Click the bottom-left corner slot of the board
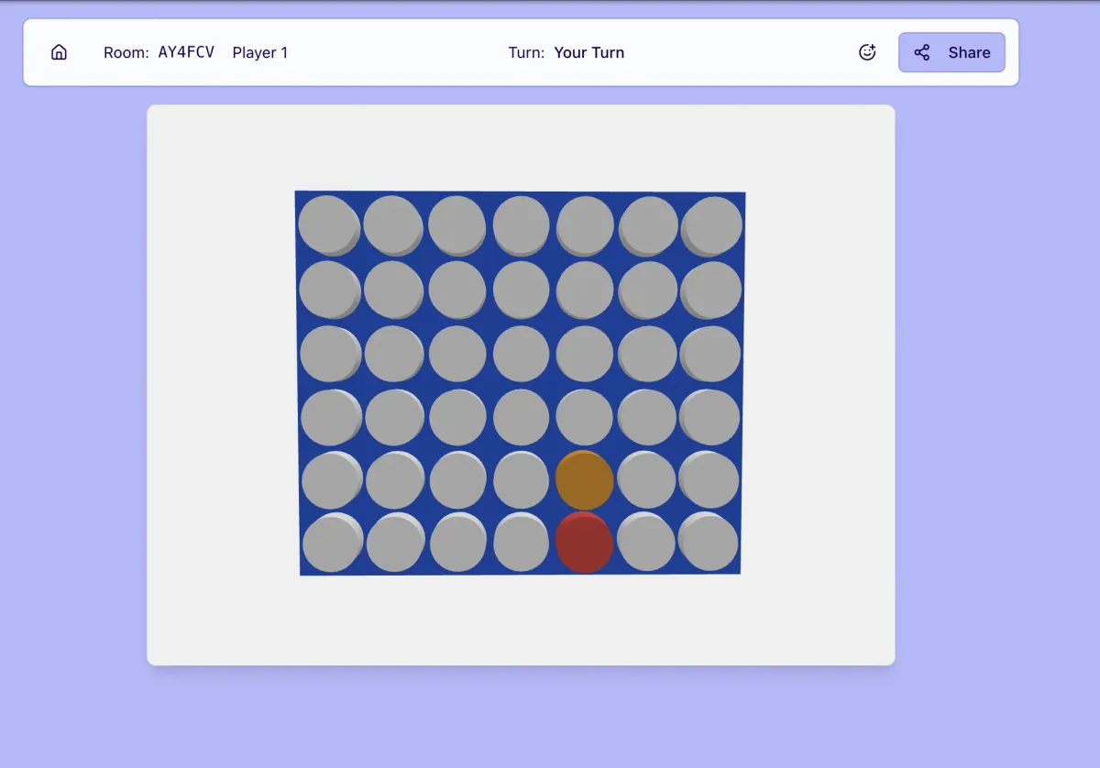This screenshot has width=1100, height=768. pyautogui.click(x=333, y=543)
